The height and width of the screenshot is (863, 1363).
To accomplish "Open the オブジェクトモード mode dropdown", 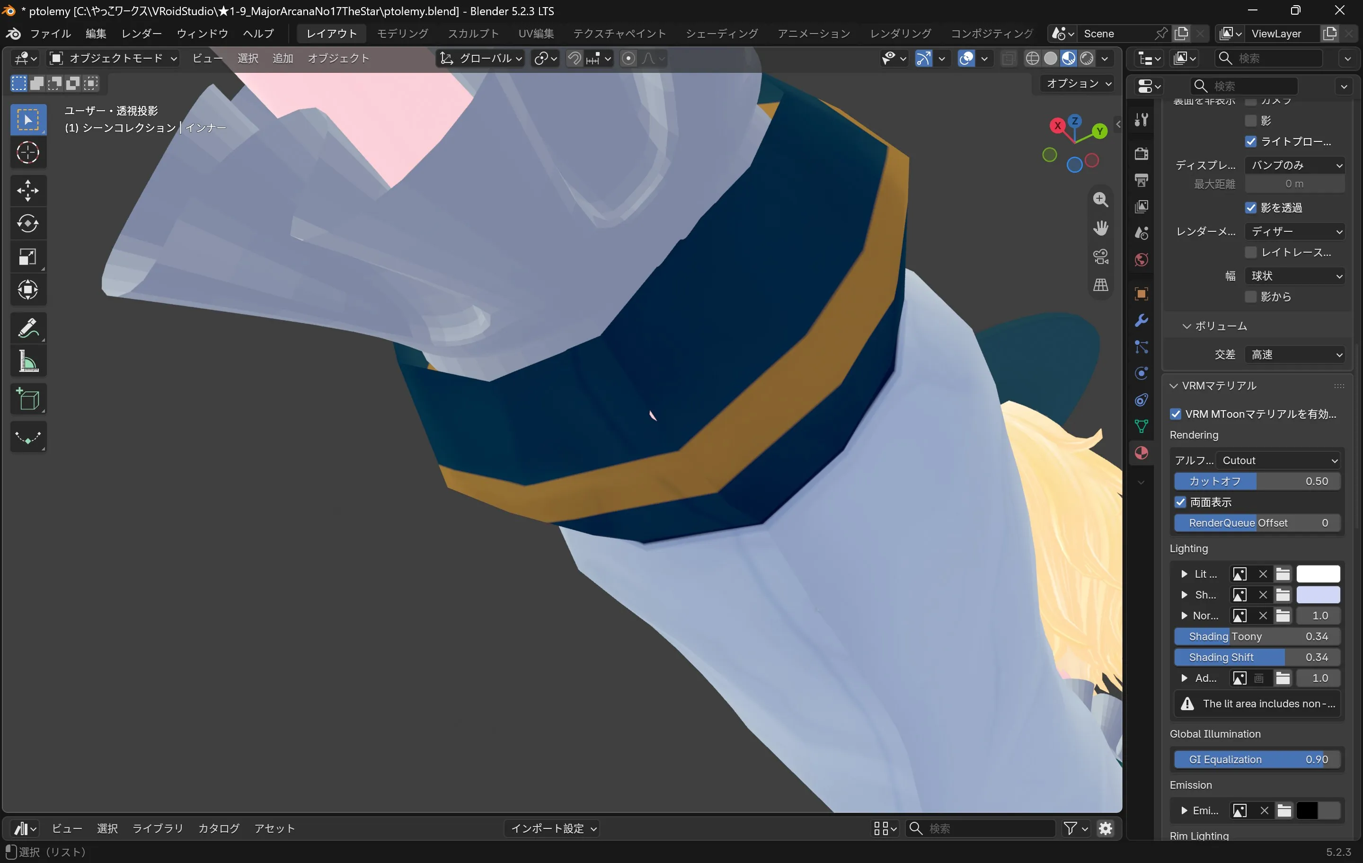I will pos(113,58).
